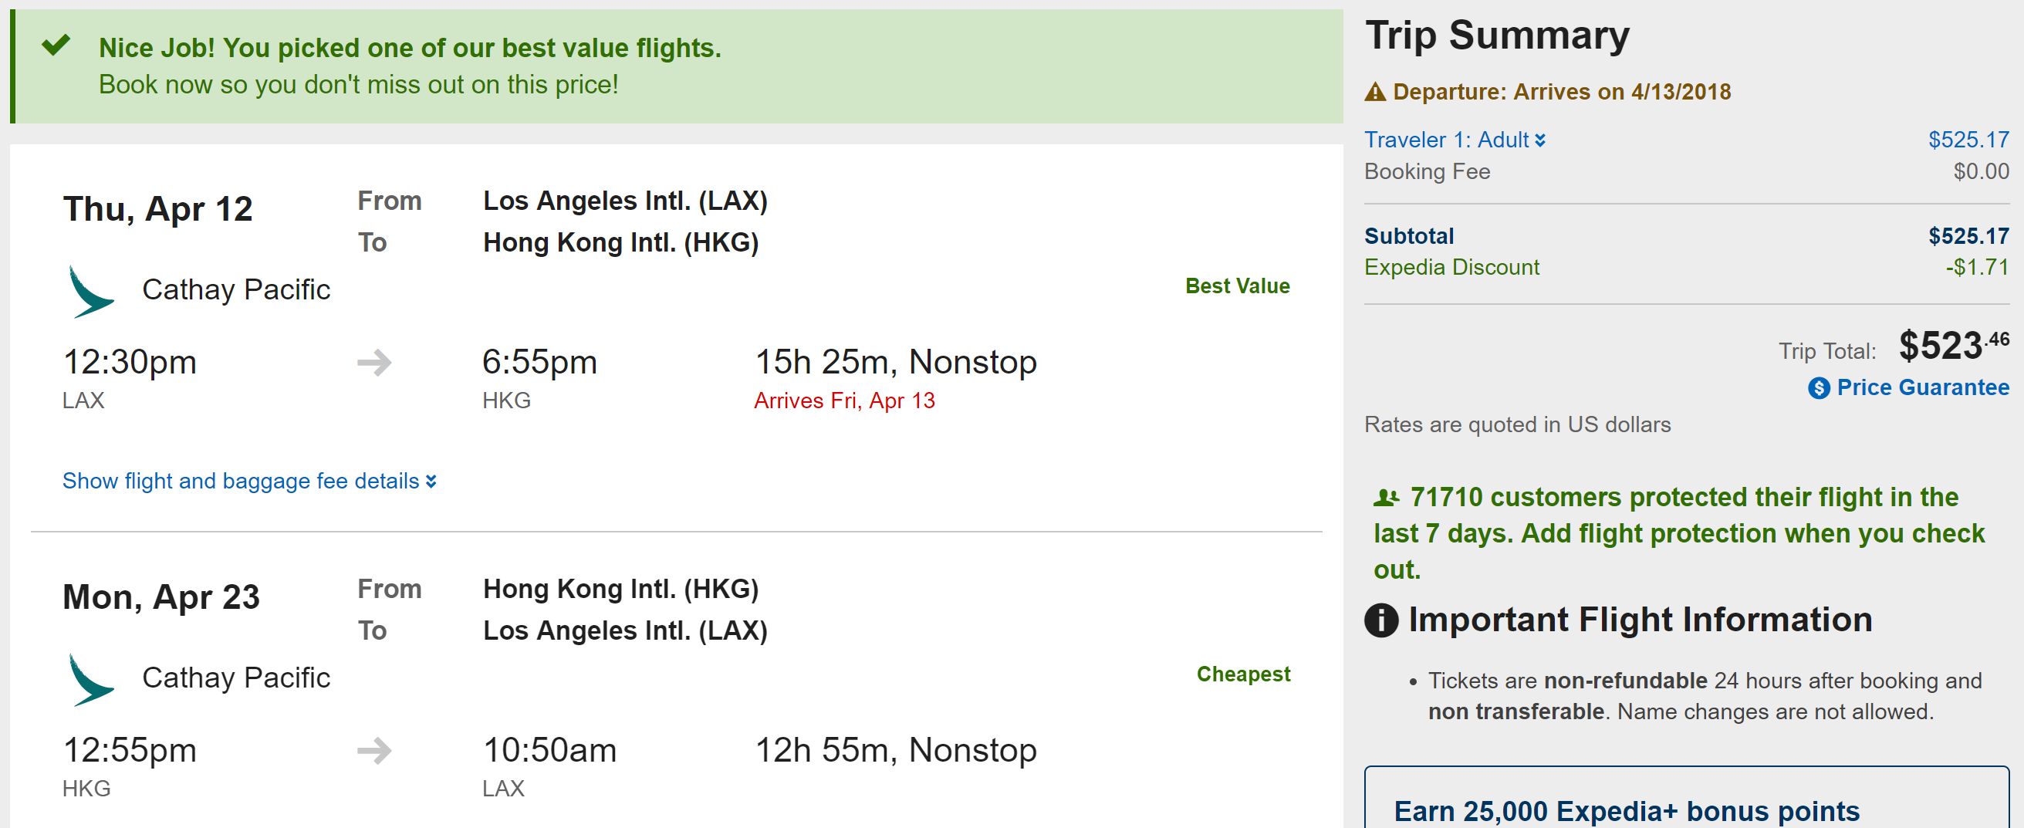Click the warning triangle next to Departure notice
Viewport: 2024px width, 828px height.
coord(1374,93)
